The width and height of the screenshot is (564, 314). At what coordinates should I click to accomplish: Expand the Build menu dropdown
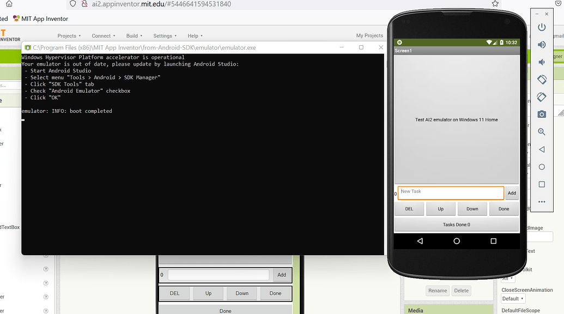(x=134, y=35)
